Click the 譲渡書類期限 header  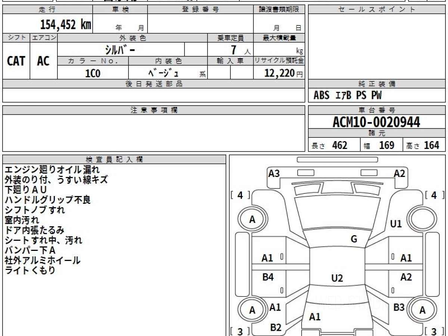tap(279, 10)
